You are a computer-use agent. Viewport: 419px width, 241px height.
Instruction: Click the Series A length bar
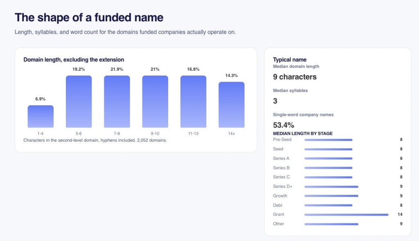[329, 158]
